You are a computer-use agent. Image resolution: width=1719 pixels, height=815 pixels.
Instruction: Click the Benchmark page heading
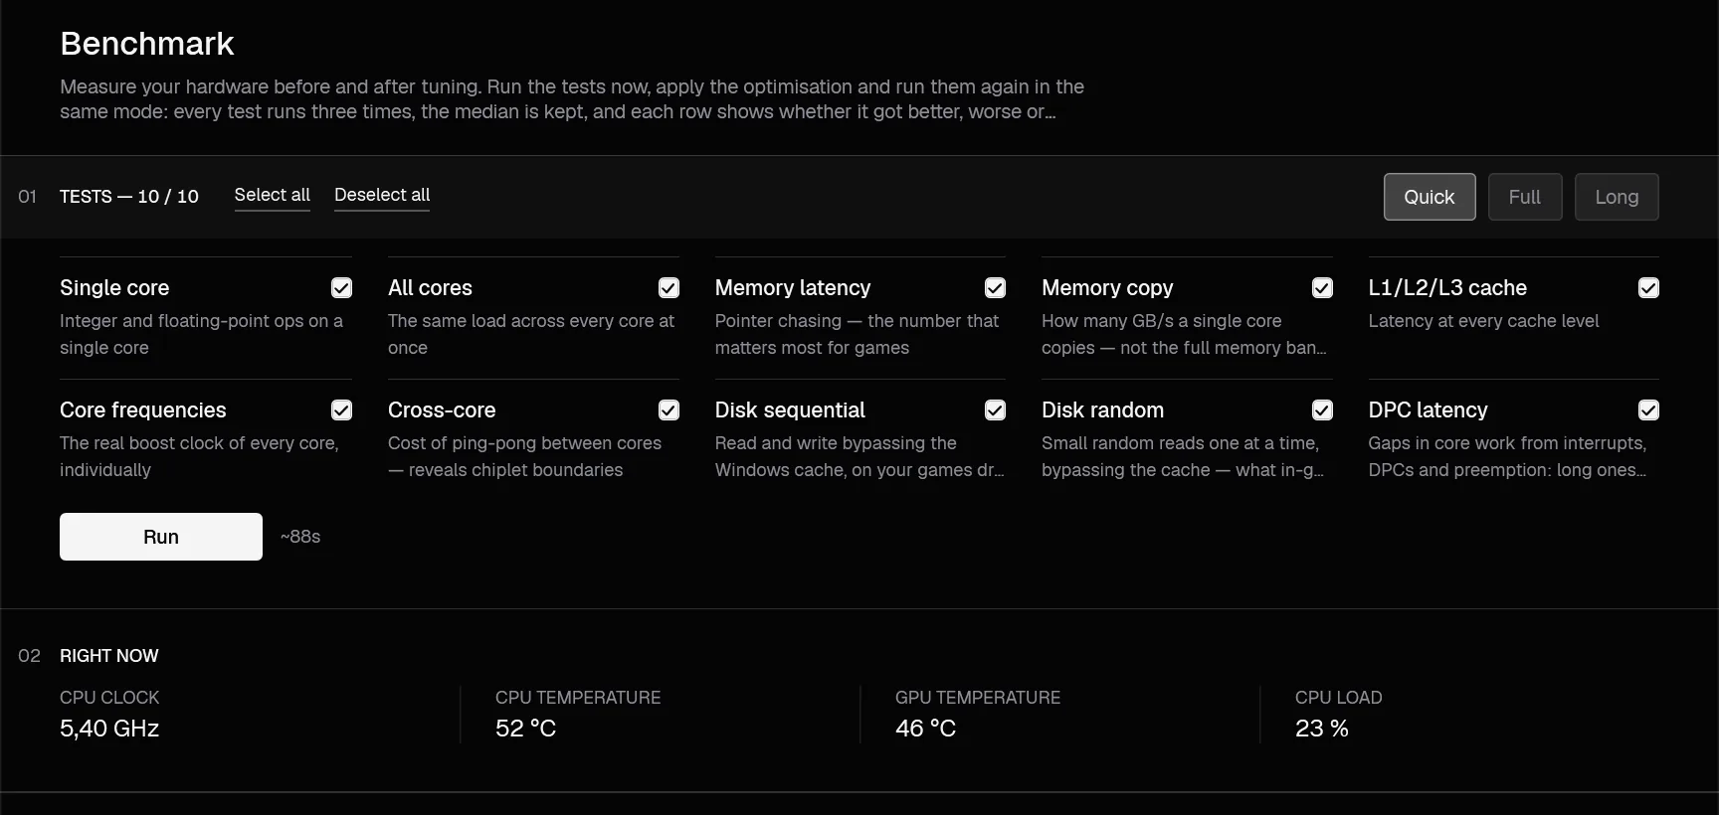(147, 44)
